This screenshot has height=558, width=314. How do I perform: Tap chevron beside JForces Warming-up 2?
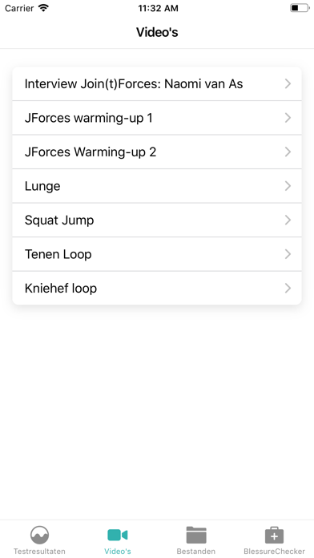(288, 152)
